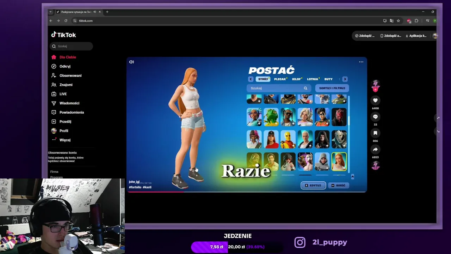Screen dimensions: 451x254
Task: Select the green chameleon skin
Action: point(271,117)
